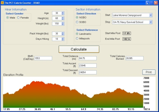
Task: Expand the Stop location dropdown
Action: point(150,22)
